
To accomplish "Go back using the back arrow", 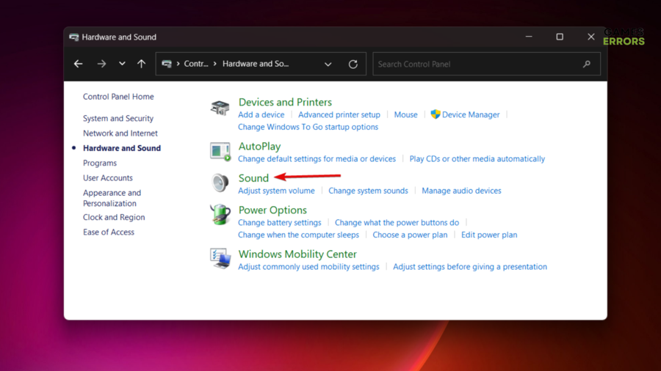I will click(79, 65).
